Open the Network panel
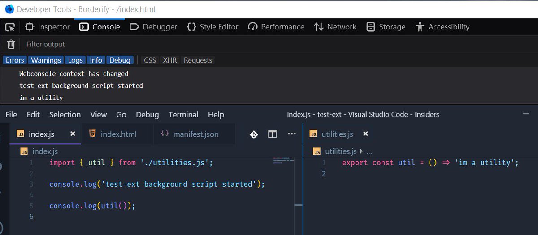This screenshot has width=538, height=235. click(x=335, y=27)
